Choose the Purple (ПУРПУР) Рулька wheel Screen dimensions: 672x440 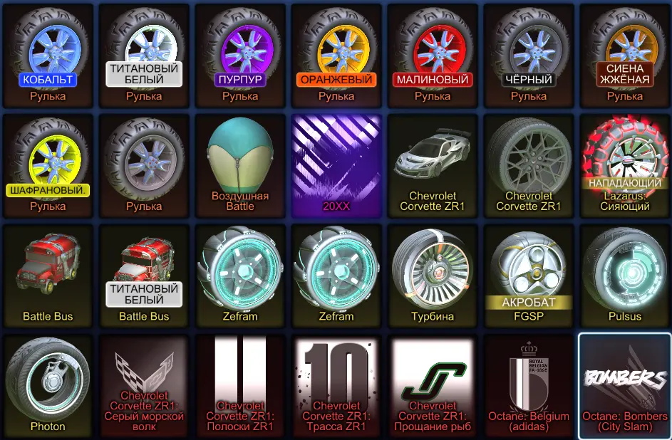[x=240, y=56]
